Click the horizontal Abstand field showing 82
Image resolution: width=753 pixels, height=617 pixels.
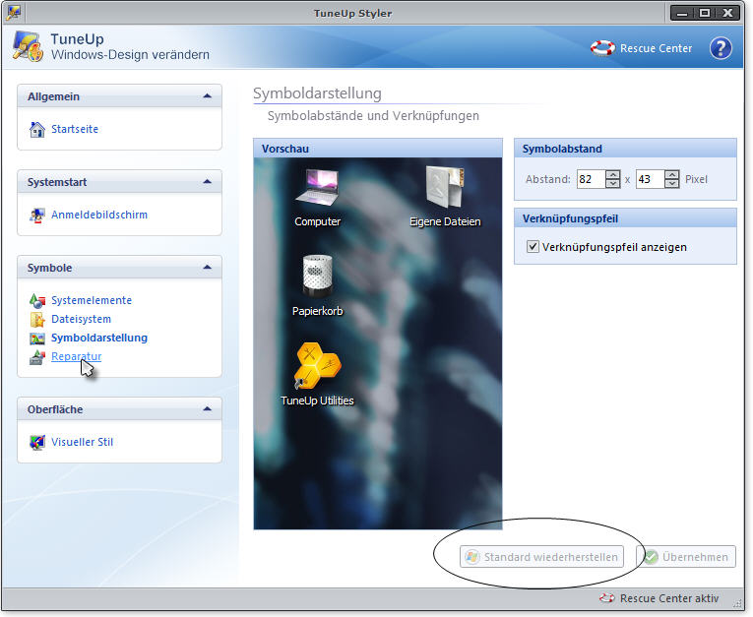pyautogui.click(x=592, y=179)
